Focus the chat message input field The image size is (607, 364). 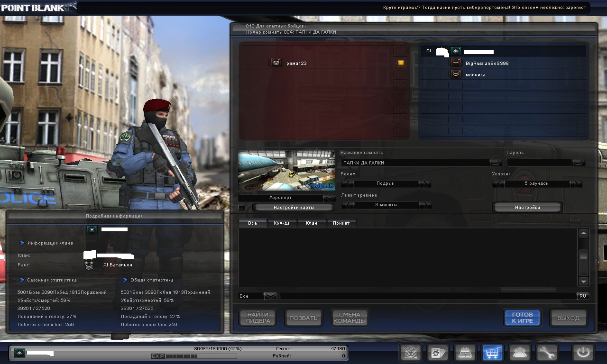pyautogui.click(x=428, y=296)
